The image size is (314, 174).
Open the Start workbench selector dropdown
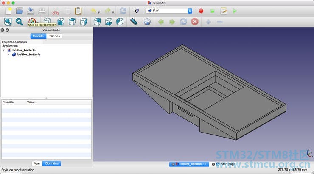(x=169, y=11)
